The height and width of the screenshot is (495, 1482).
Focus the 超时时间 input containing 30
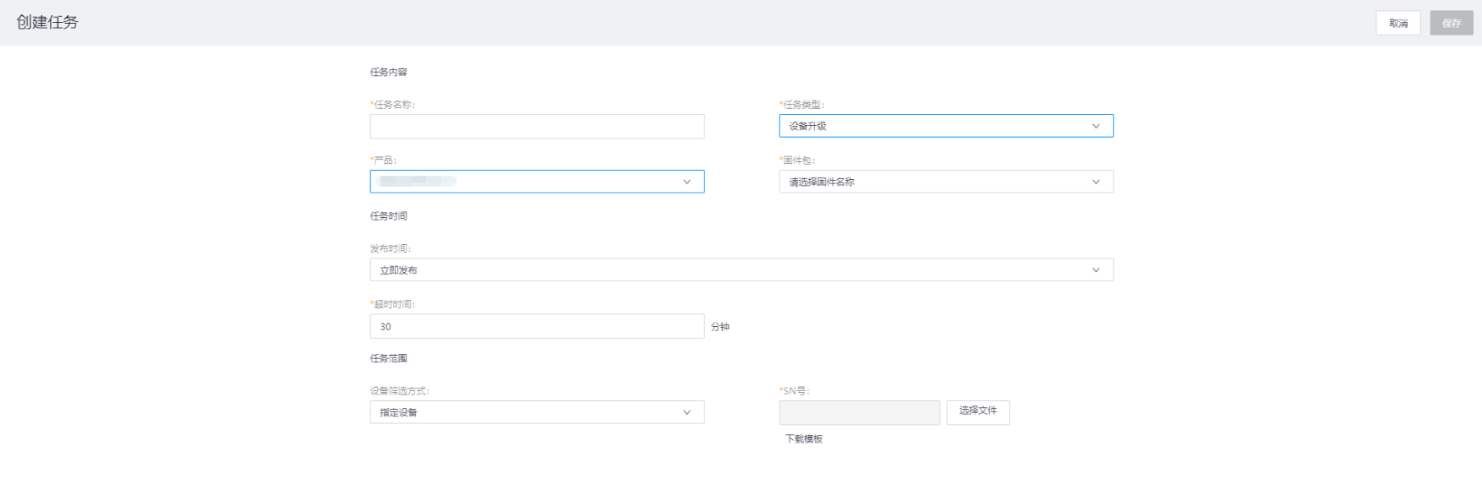point(537,326)
